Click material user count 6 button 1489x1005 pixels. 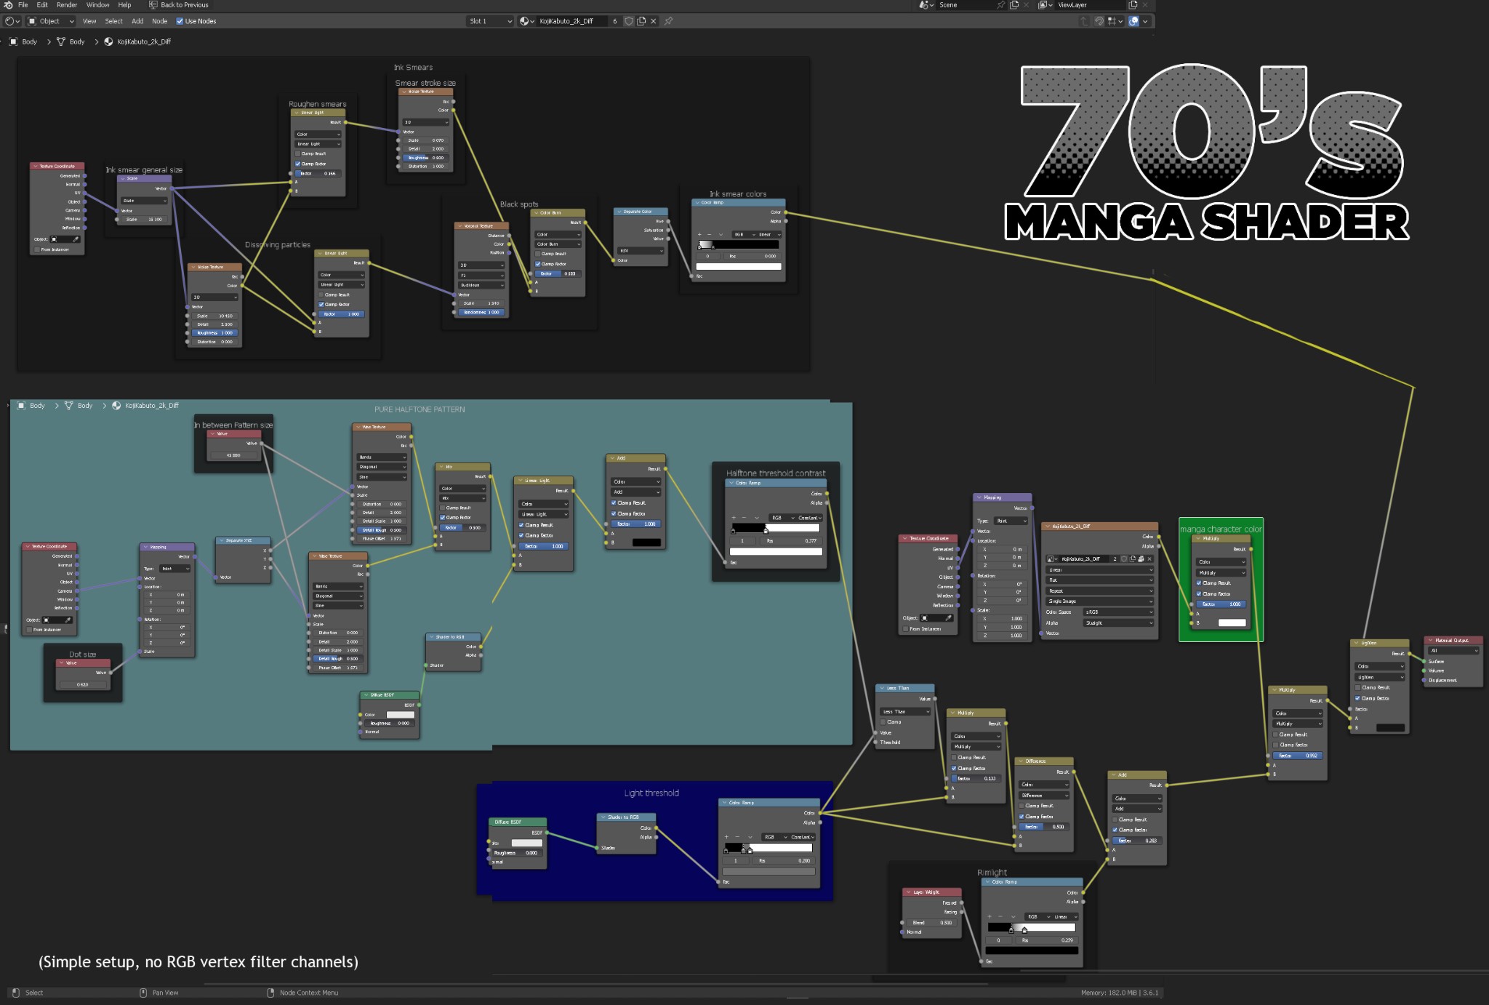615,21
